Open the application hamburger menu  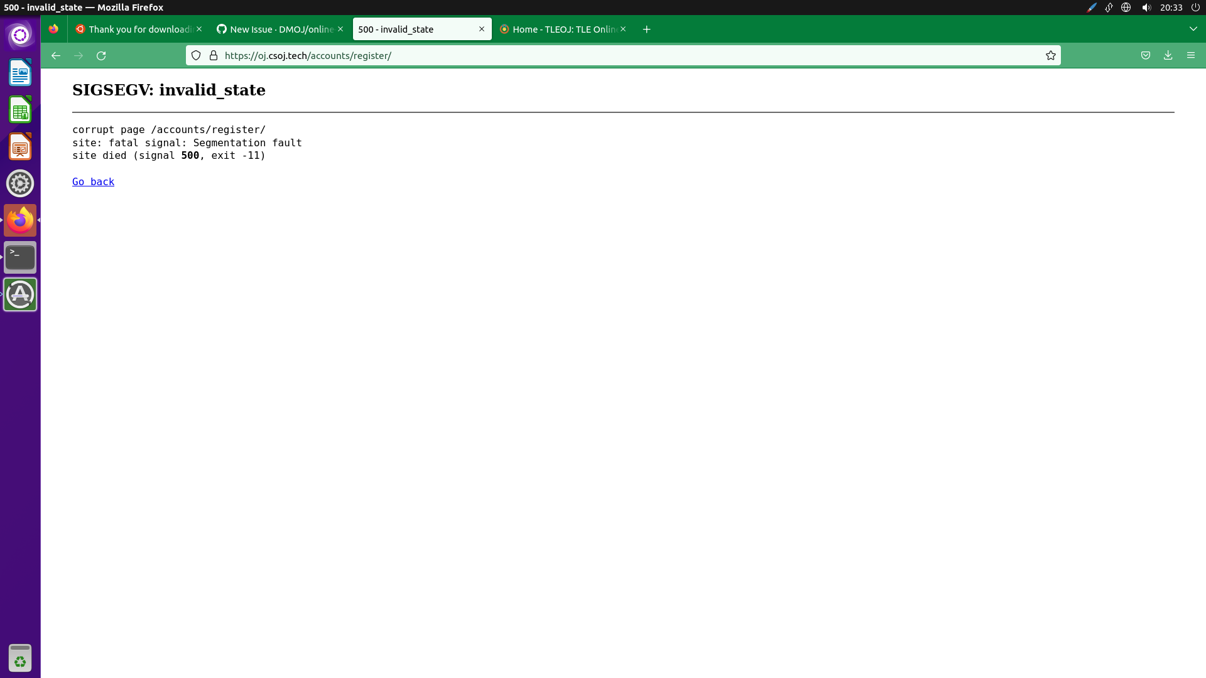[x=1191, y=55]
